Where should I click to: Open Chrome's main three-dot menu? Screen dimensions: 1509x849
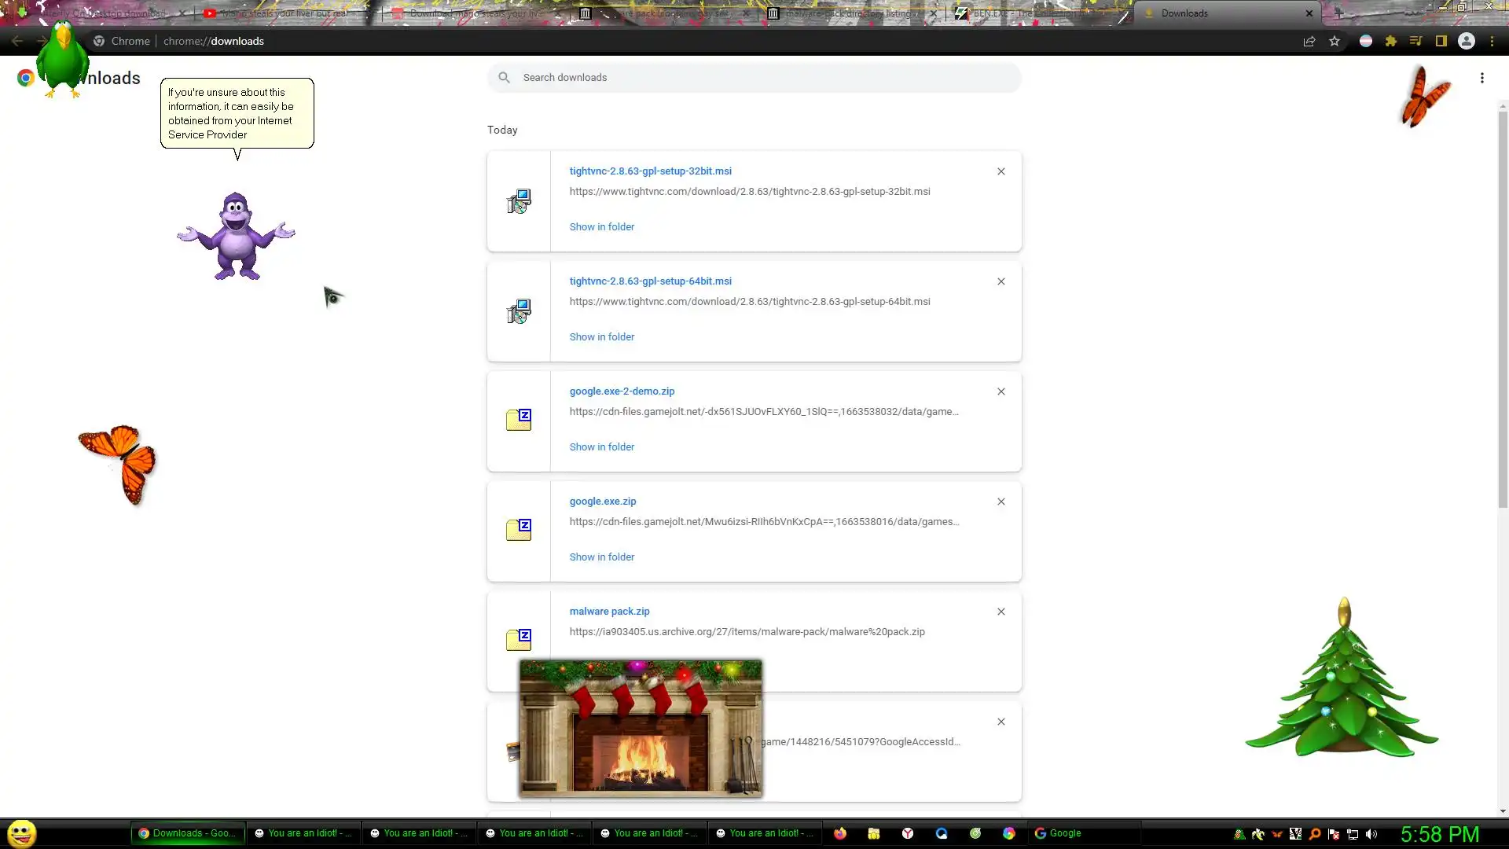point(1492,42)
